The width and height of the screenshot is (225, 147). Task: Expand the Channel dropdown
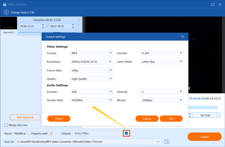162,92
